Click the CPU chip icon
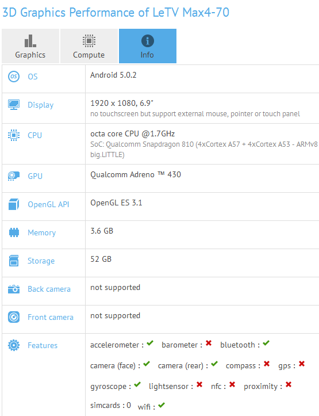This screenshot has height=416, width=319. (x=14, y=135)
